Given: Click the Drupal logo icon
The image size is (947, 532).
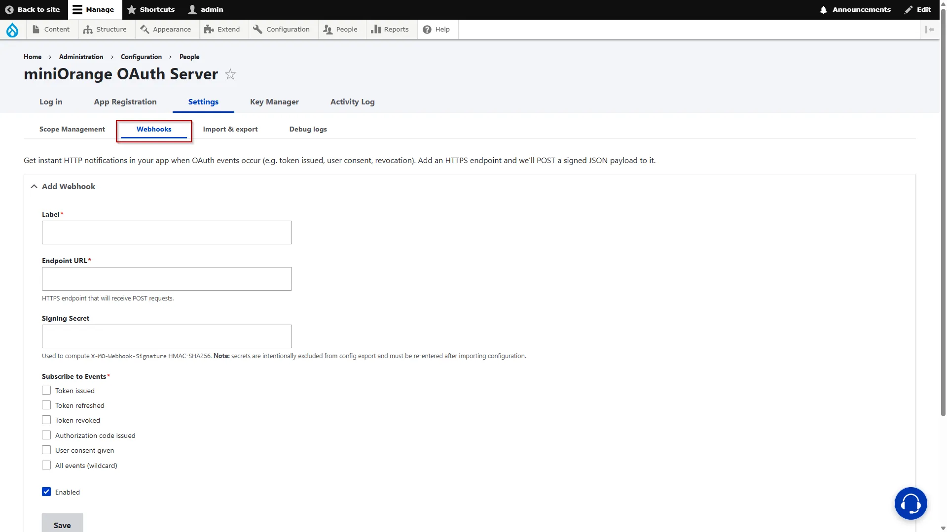Looking at the screenshot, I should 12,30.
